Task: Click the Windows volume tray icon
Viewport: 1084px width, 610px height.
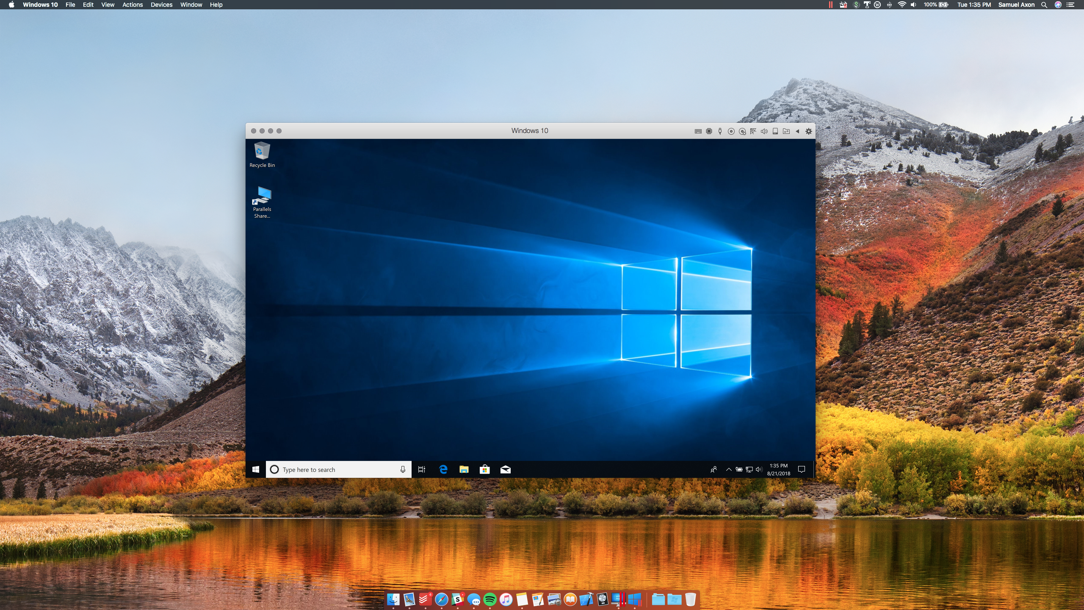Action: pos(759,469)
